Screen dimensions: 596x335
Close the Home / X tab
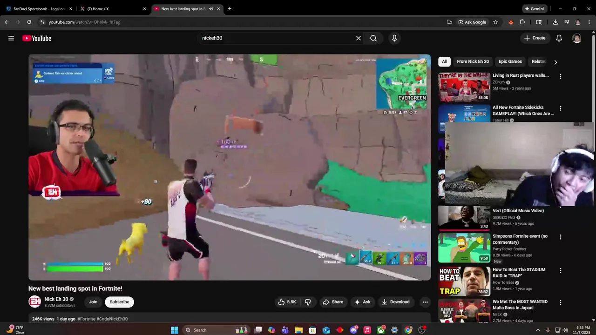pyautogui.click(x=144, y=9)
